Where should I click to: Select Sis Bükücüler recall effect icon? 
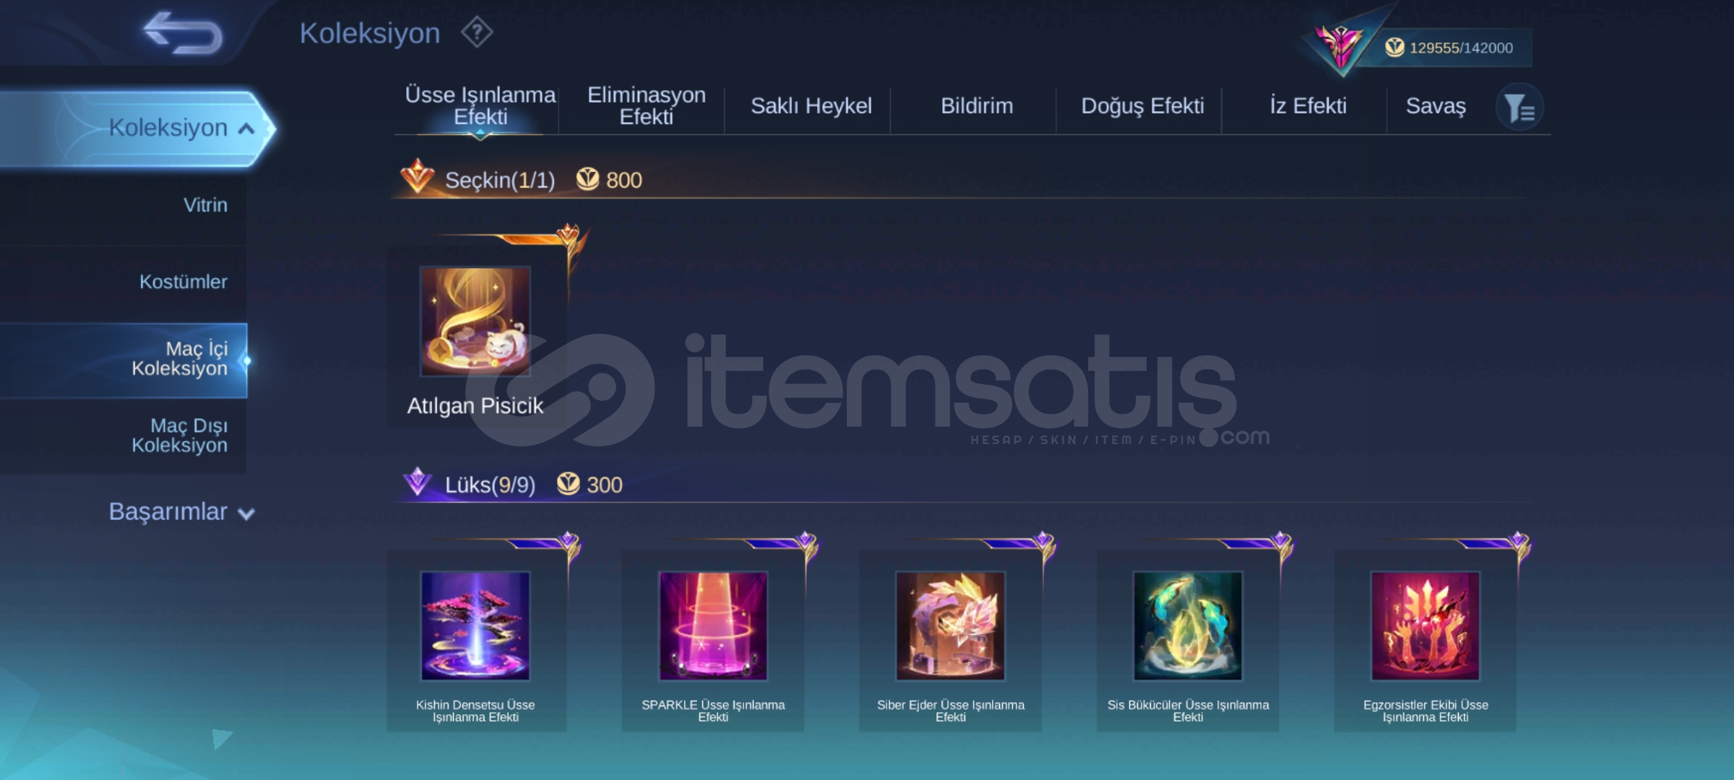coord(1188,626)
